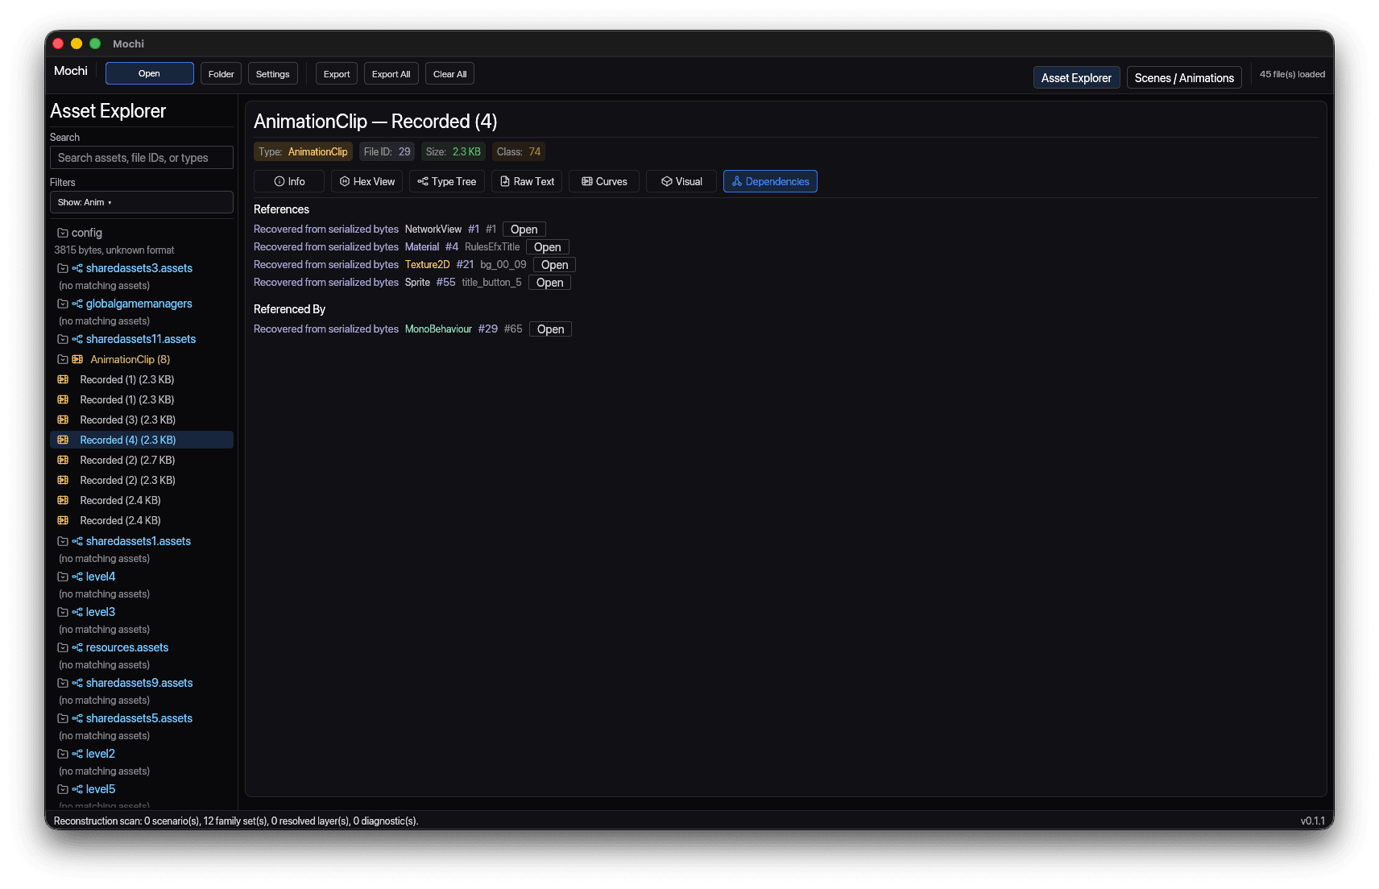Click the Folder toolbar button
The height and width of the screenshot is (889, 1379).
221,73
